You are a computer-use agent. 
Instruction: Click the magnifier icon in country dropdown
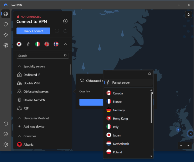pyautogui.click(x=150, y=74)
